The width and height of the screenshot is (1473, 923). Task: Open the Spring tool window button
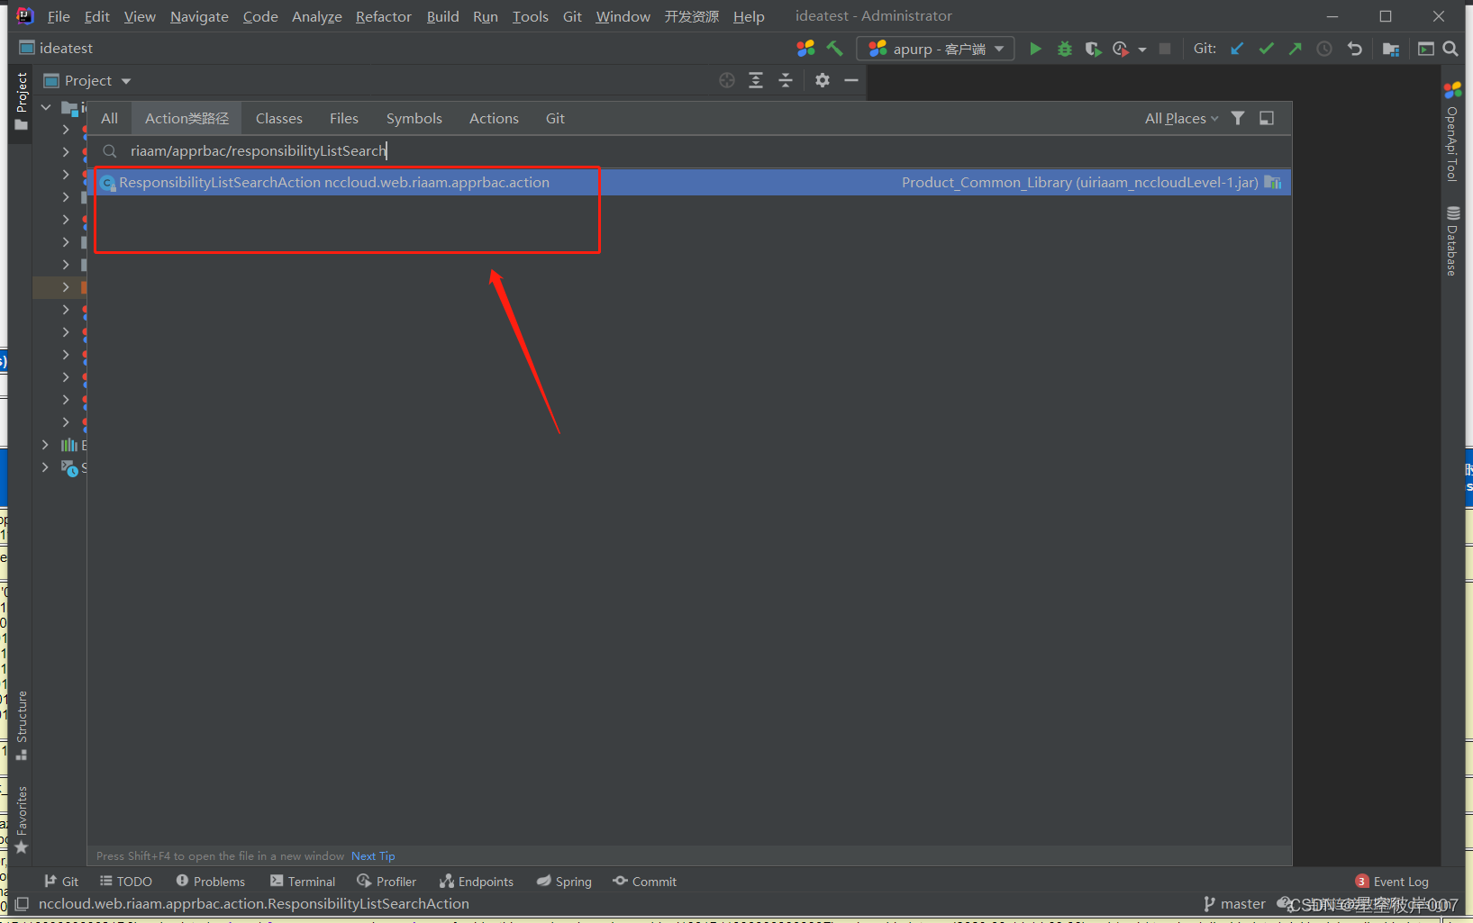(x=564, y=882)
